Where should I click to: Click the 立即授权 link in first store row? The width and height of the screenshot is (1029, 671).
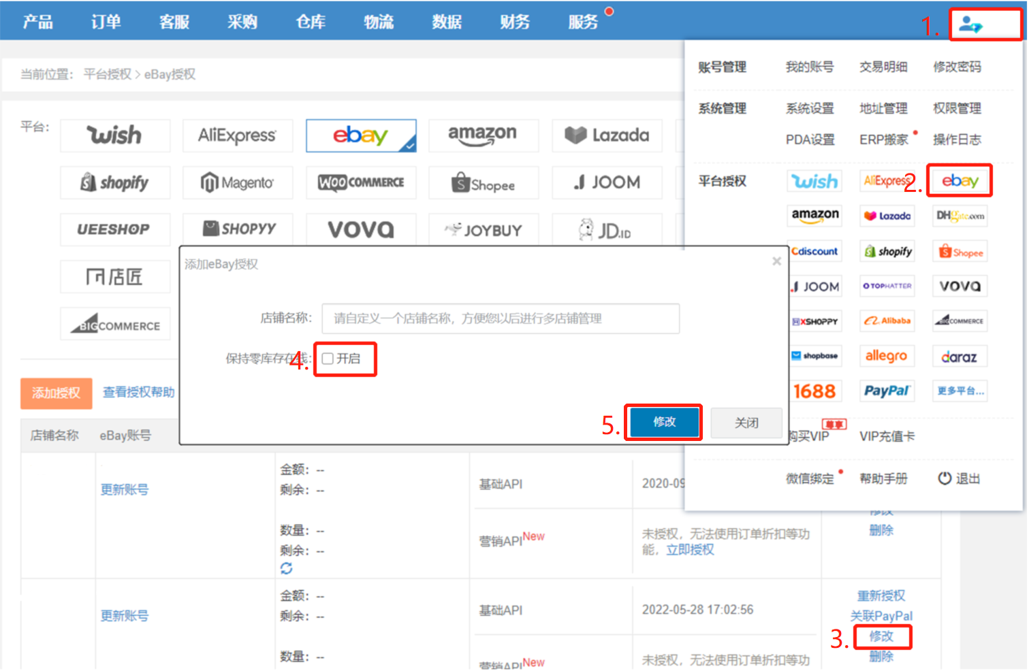coord(690,550)
